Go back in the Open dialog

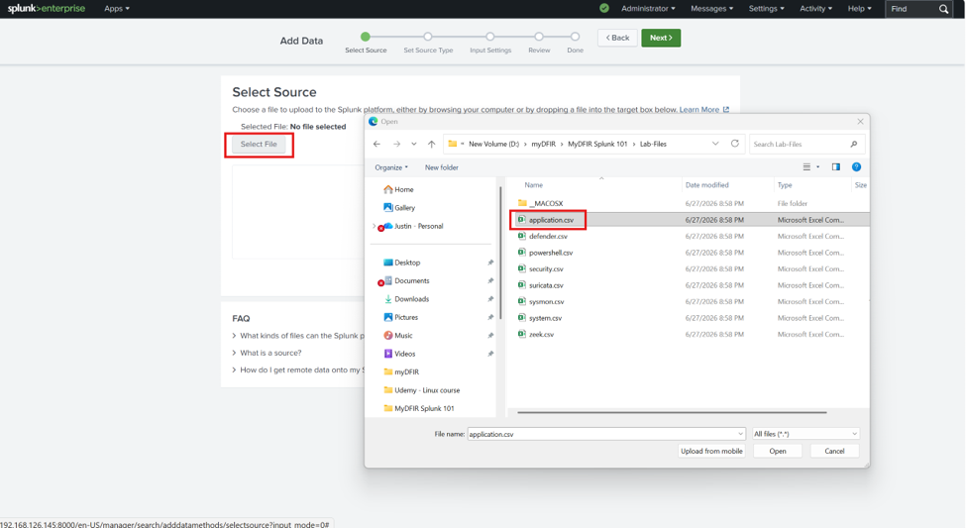click(x=377, y=145)
